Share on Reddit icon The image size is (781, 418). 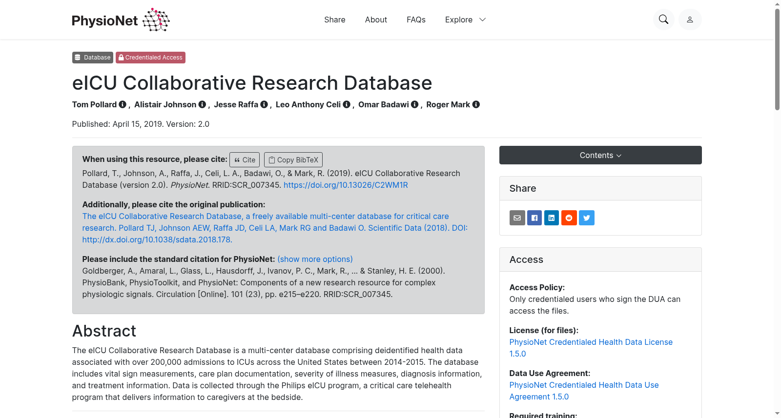[569, 218]
